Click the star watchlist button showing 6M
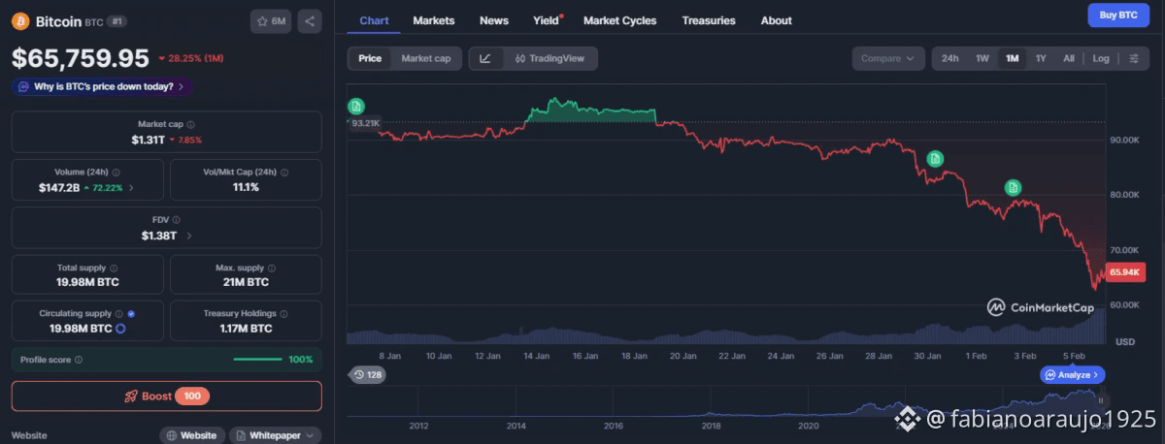The height and width of the screenshot is (444, 1165). [271, 20]
